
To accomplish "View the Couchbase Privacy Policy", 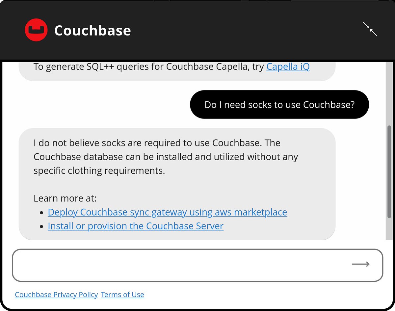I will [x=56, y=295].
